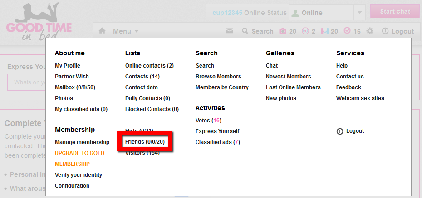The image size is (422, 198).
Task: Open settings via the gear icon
Action: 370,31
